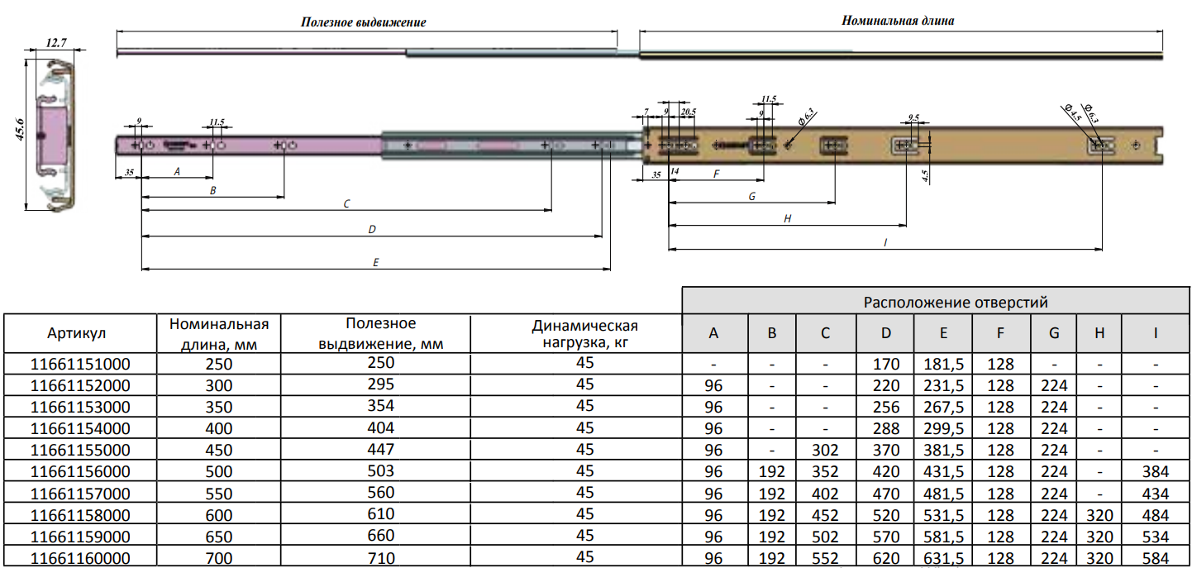
Task: Click dimension line letter C in the drawing
Action: 346,203
